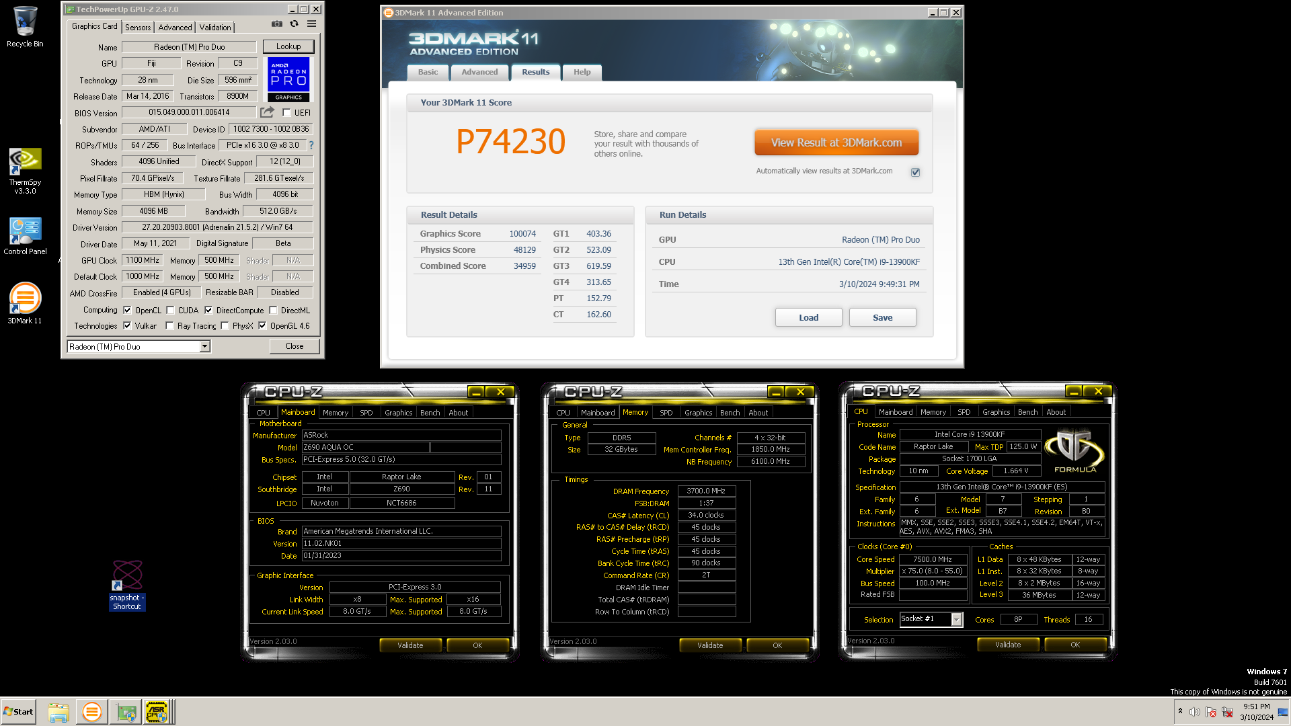The width and height of the screenshot is (1291, 726).
Task: Toggle the Vulkan checkbox
Action: pyautogui.click(x=127, y=325)
